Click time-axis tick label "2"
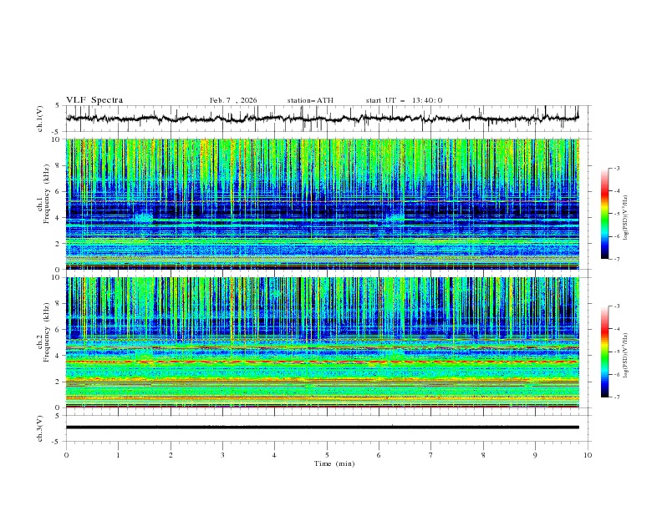662x511 pixels. coord(171,455)
